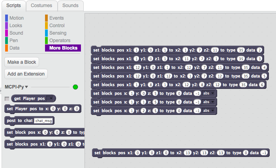Open abs dropdown on y: 2 set block
This screenshot has height=168, width=276.
pos(208,111)
